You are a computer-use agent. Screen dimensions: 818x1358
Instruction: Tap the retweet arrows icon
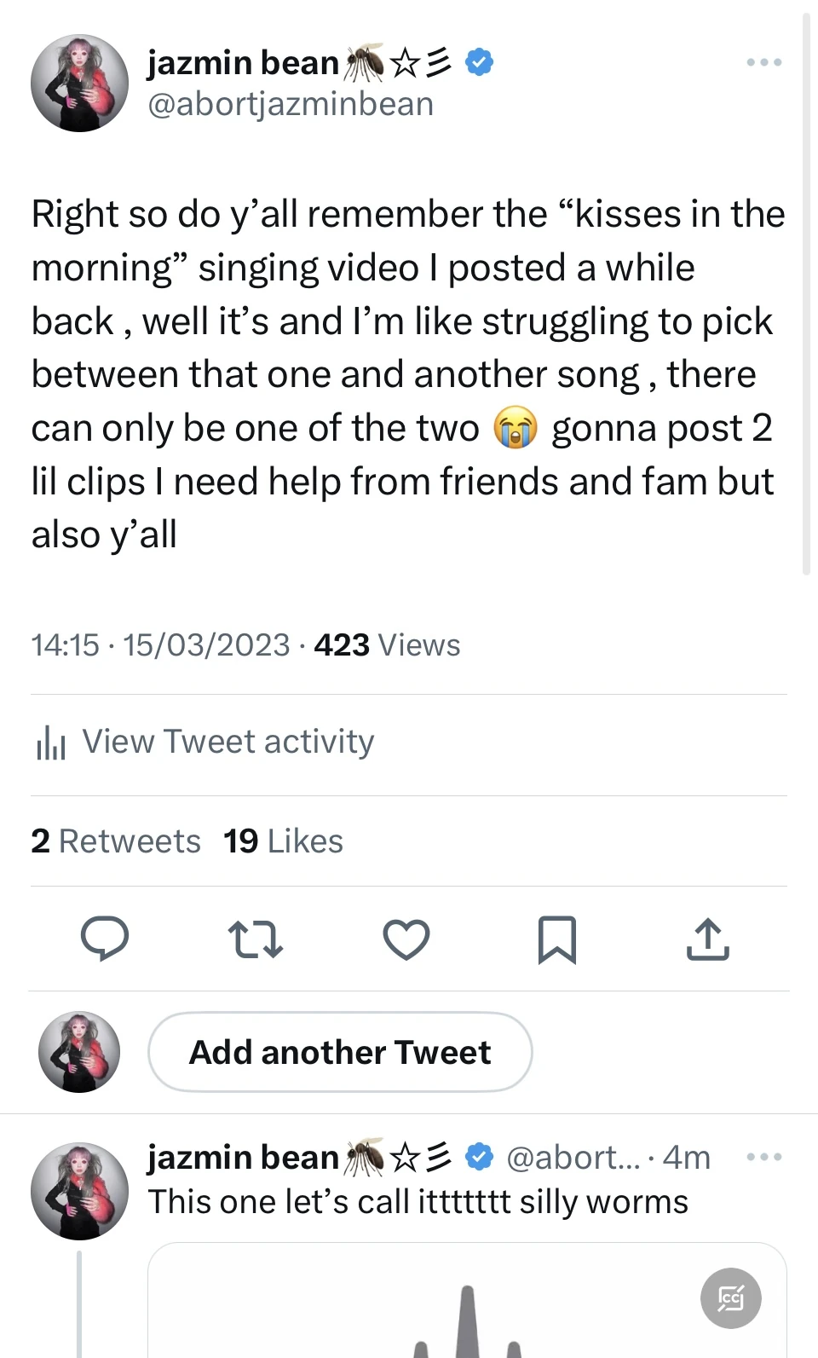pos(255,939)
